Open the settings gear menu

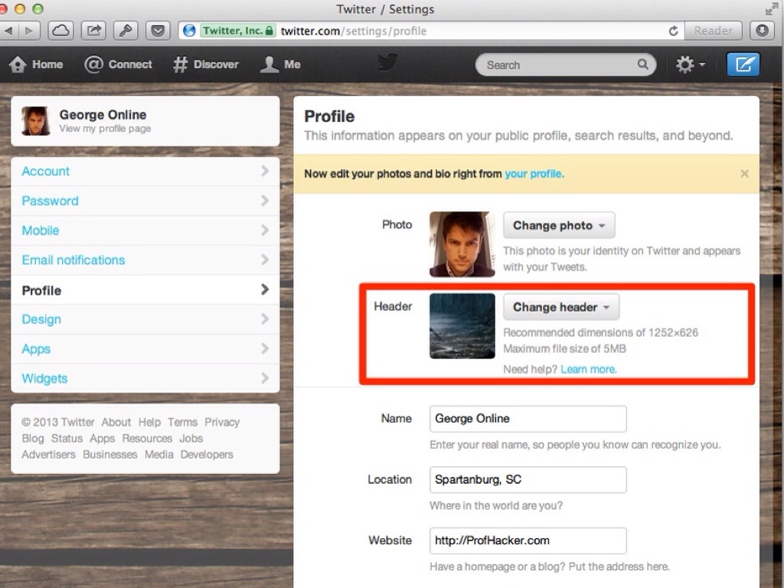[x=689, y=65]
